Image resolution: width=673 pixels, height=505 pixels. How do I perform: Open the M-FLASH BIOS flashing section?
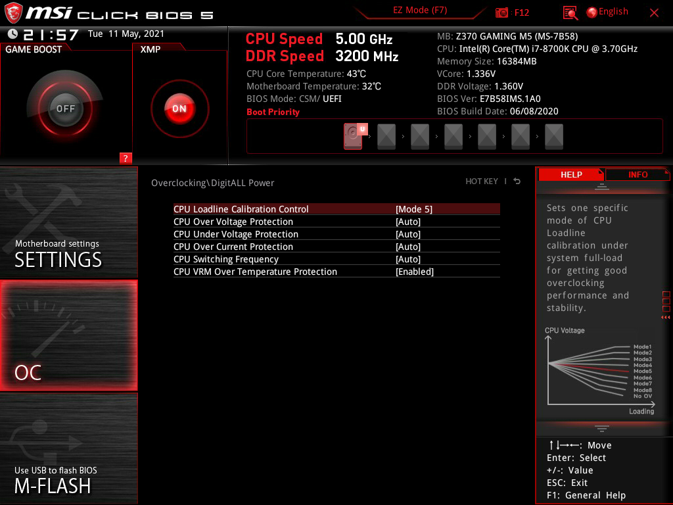point(68,448)
